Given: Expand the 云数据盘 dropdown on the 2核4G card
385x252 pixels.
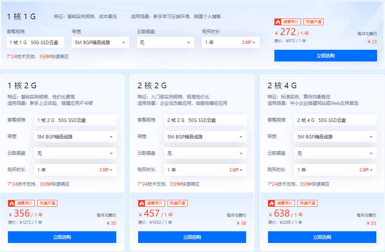Looking at the screenshot, I should click(x=335, y=153).
